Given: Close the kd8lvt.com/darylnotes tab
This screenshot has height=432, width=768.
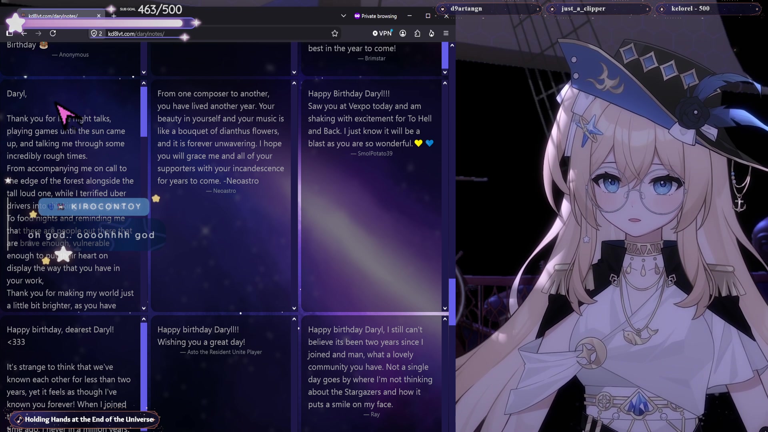Looking at the screenshot, I should 99,16.
